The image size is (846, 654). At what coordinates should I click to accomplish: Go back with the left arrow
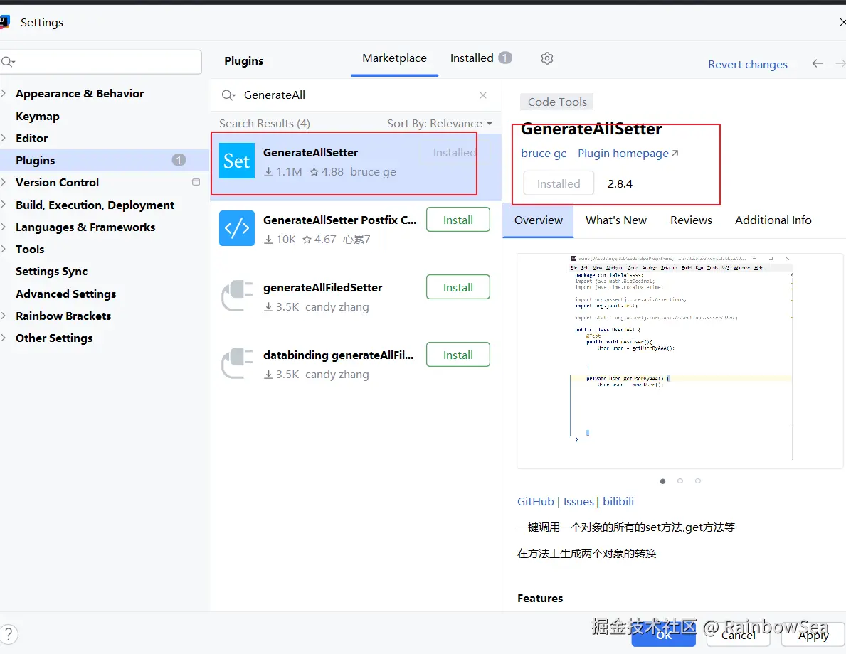point(818,63)
